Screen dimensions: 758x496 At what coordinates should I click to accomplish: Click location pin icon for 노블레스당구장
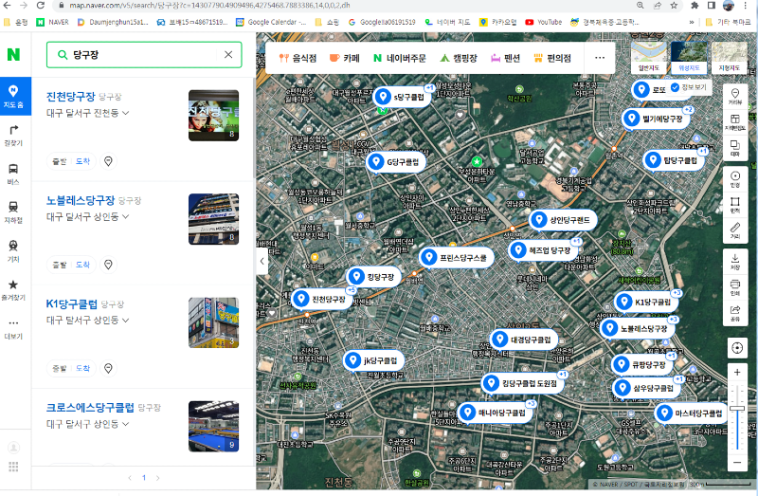pyautogui.click(x=108, y=265)
